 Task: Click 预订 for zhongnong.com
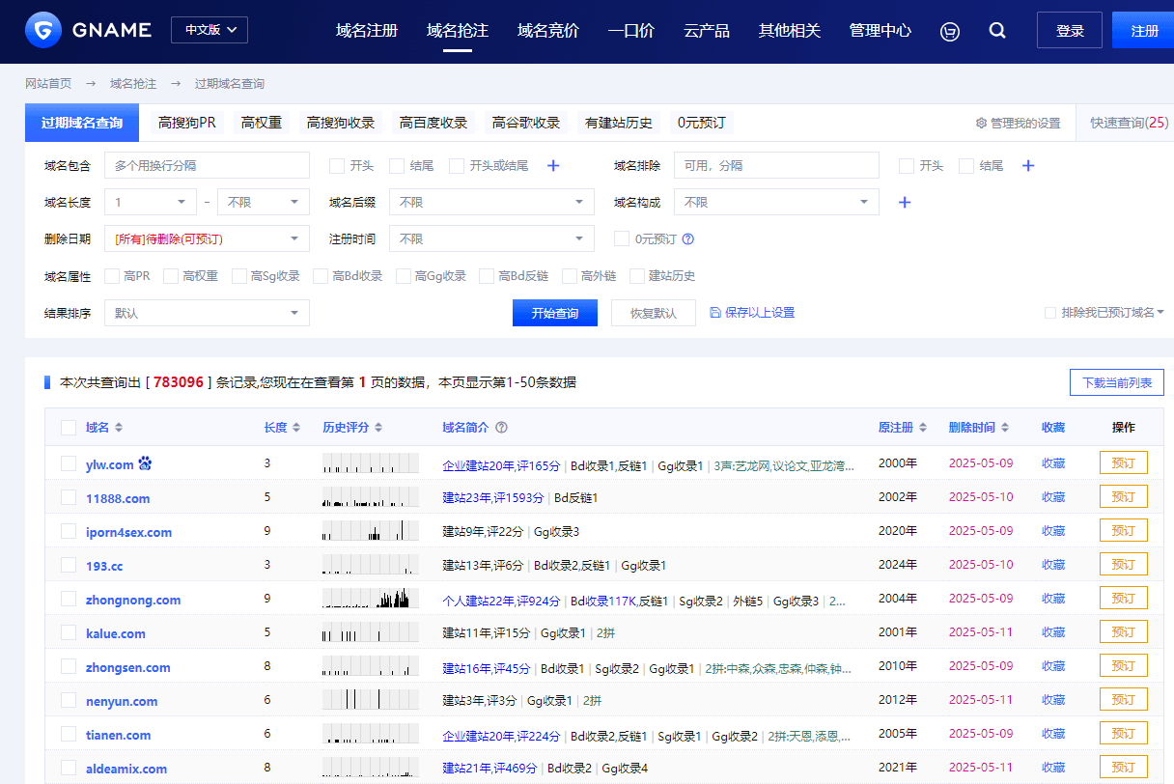tap(1123, 599)
